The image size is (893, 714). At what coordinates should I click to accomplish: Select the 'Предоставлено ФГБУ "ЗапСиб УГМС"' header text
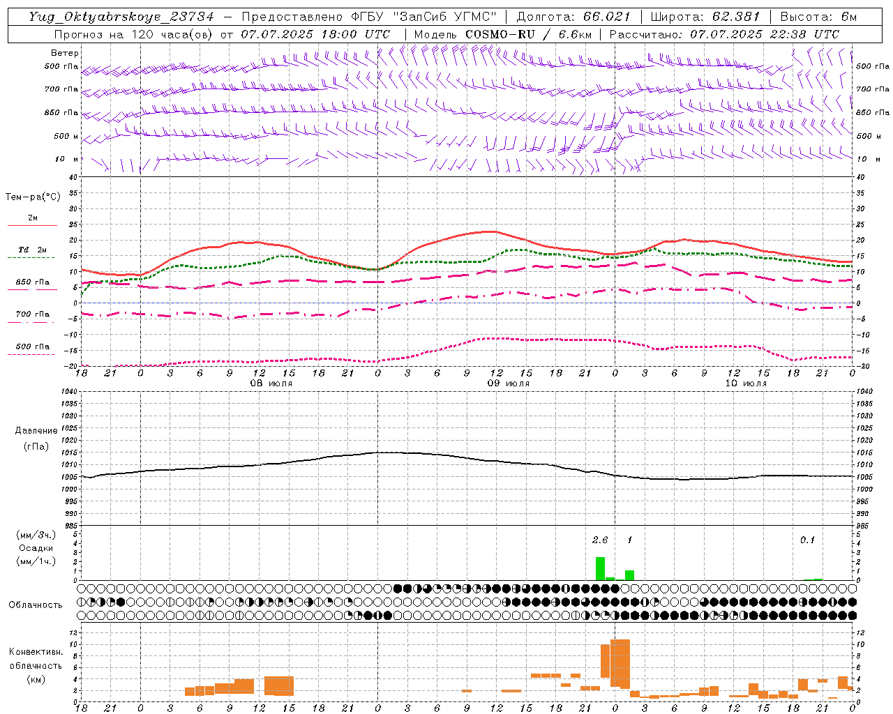pyautogui.click(x=369, y=17)
